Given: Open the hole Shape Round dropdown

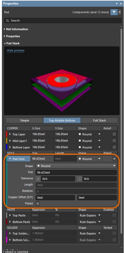Looking at the screenshot, I should tap(76, 166).
